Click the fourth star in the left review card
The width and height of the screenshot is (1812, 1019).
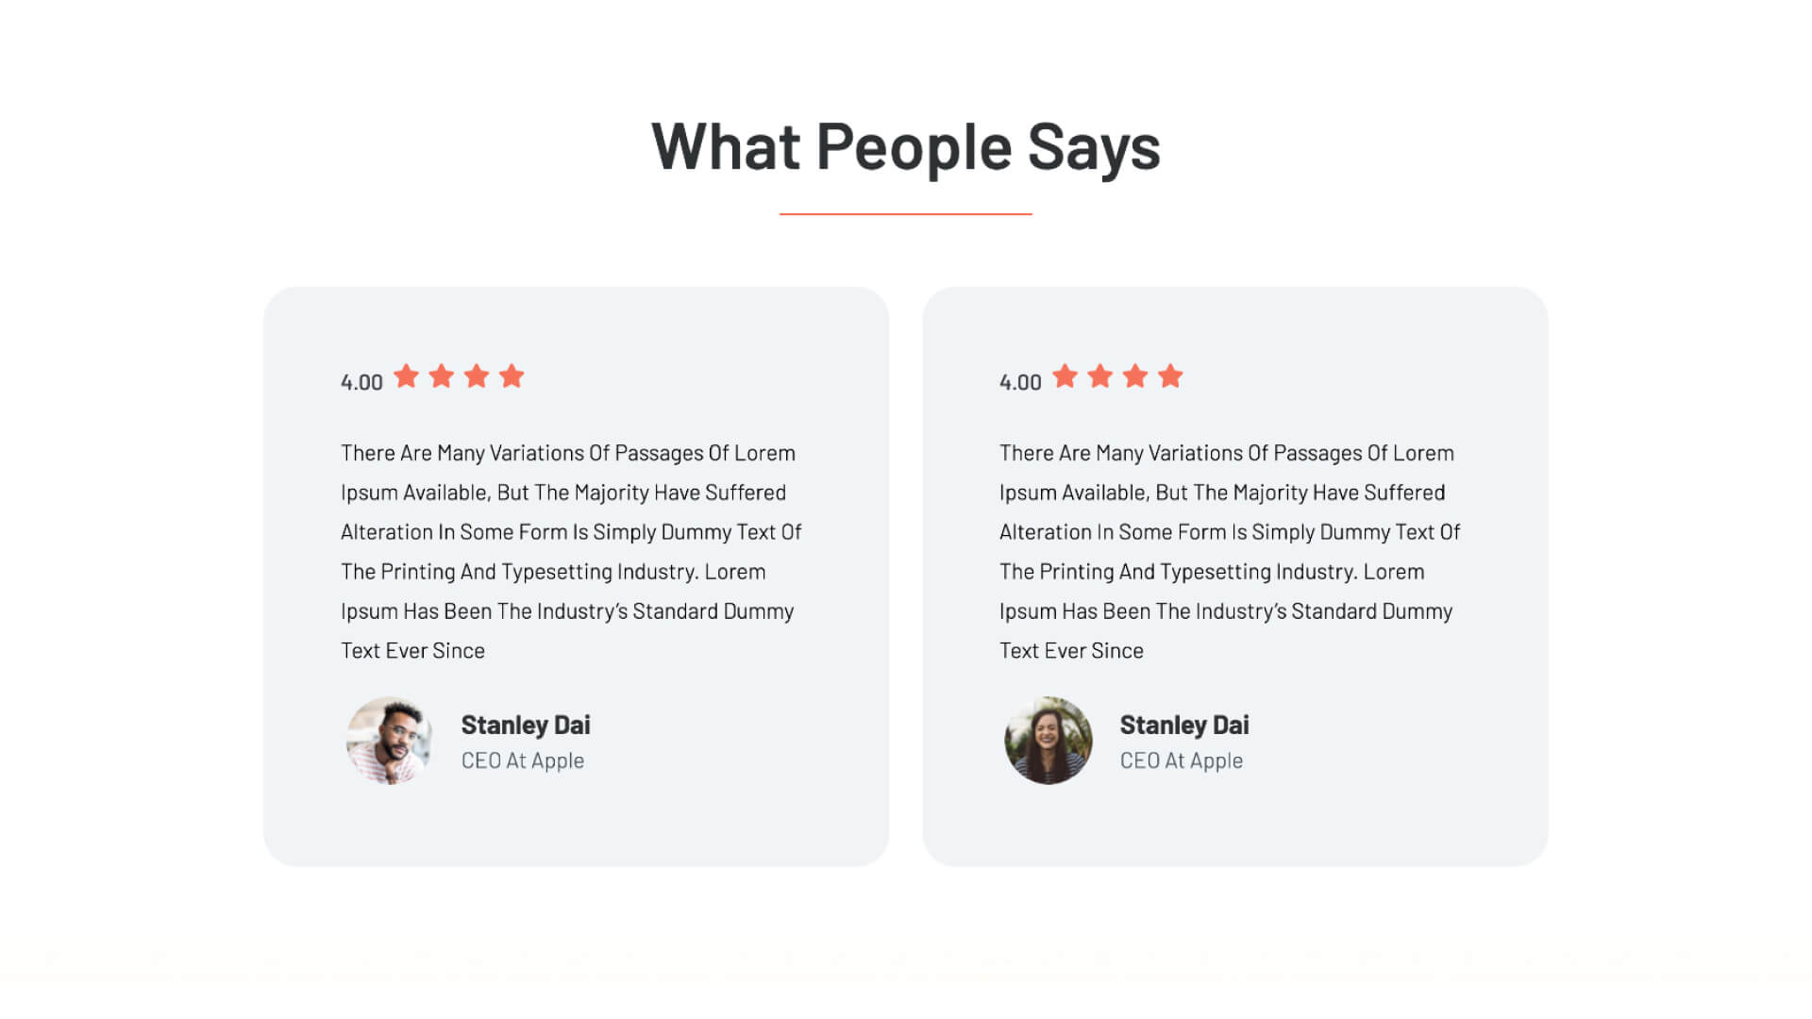point(512,376)
